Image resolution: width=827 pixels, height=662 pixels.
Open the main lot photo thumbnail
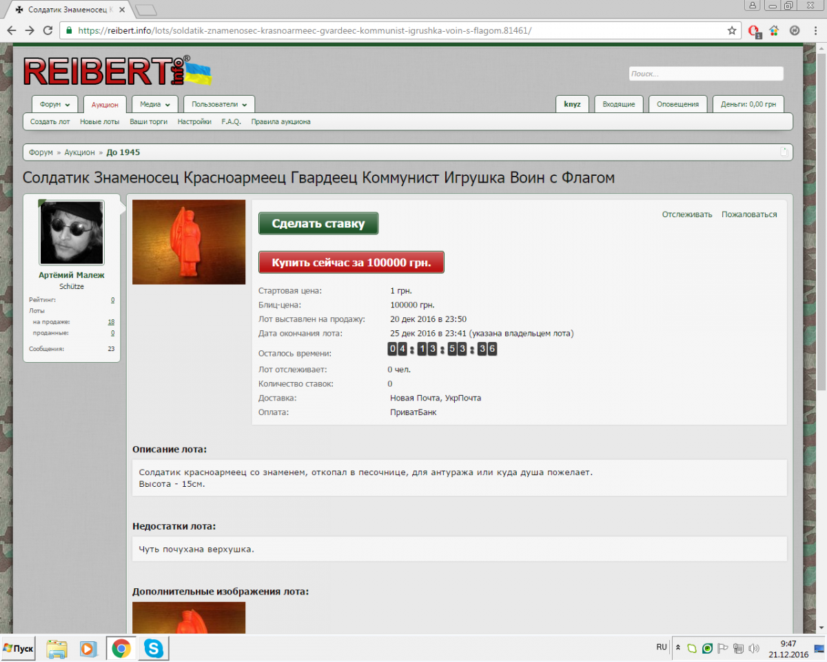pyautogui.click(x=188, y=242)
